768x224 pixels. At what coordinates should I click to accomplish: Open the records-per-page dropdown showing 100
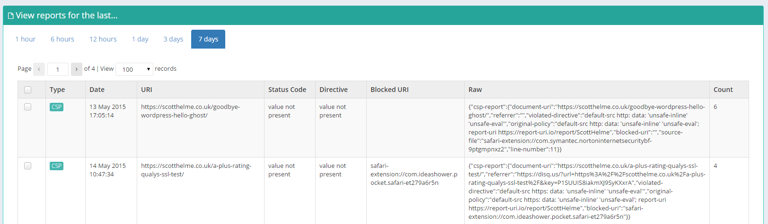[x=134, y=69]
